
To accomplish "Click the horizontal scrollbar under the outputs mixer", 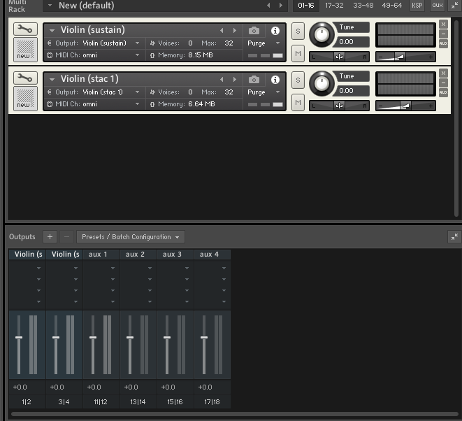I will tap(235, 414).
